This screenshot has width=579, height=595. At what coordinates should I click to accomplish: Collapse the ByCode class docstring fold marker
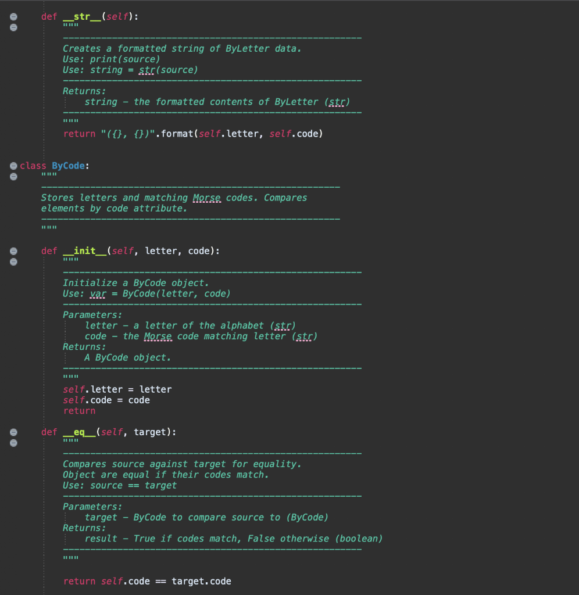[x=13, y=176]
